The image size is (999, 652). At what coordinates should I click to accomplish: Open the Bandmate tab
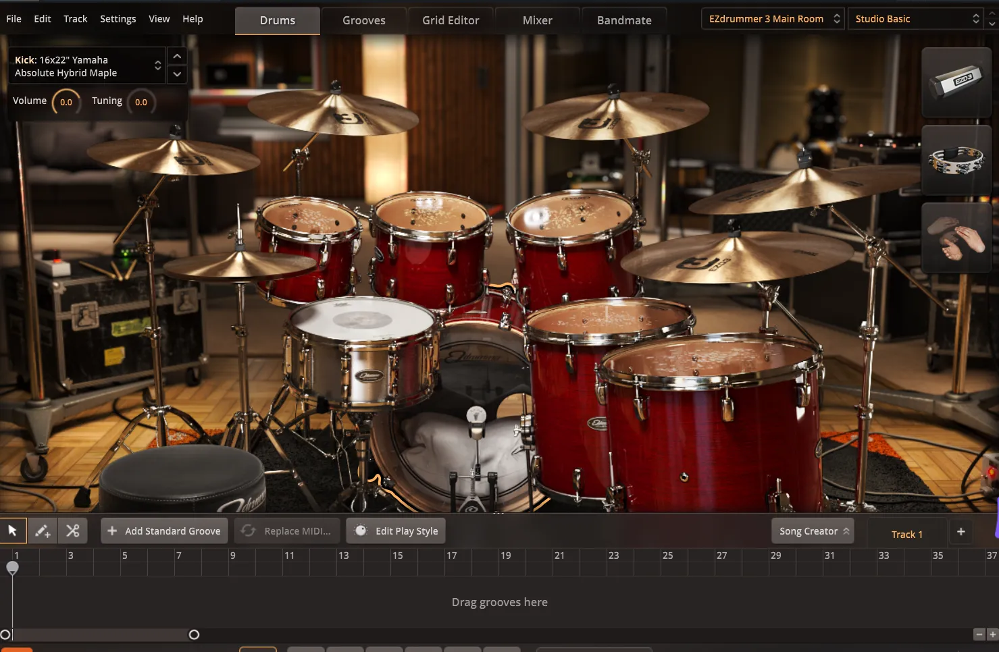[623, 20]
